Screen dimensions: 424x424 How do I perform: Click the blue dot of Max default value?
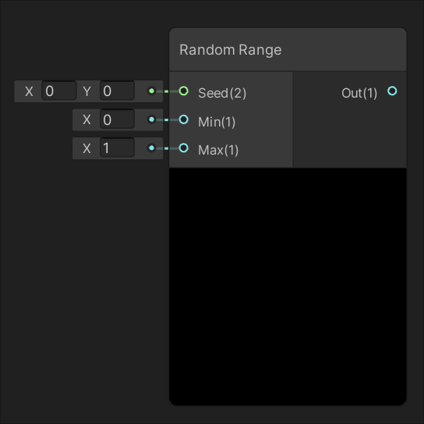(152, 148)
